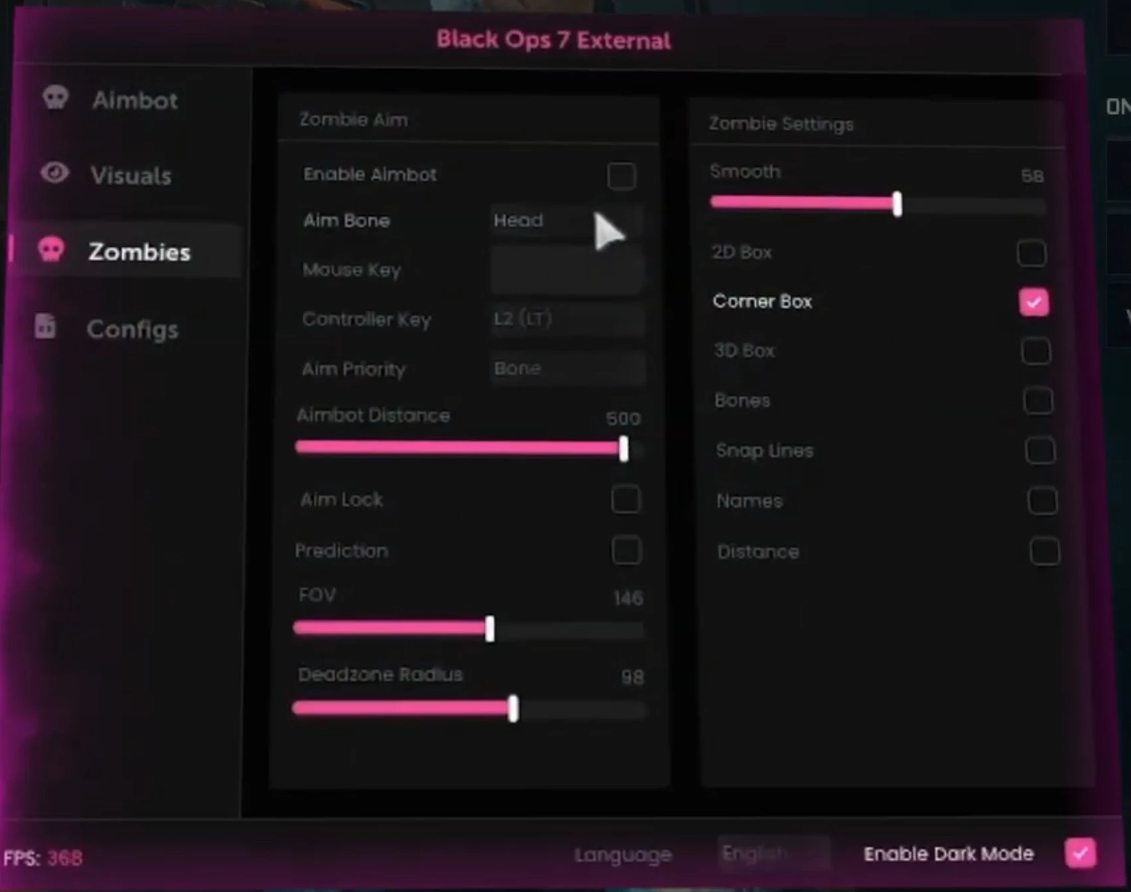Open the Aim Bone dropdown showing Head
1131x892 pixels.
pos(567,221)
